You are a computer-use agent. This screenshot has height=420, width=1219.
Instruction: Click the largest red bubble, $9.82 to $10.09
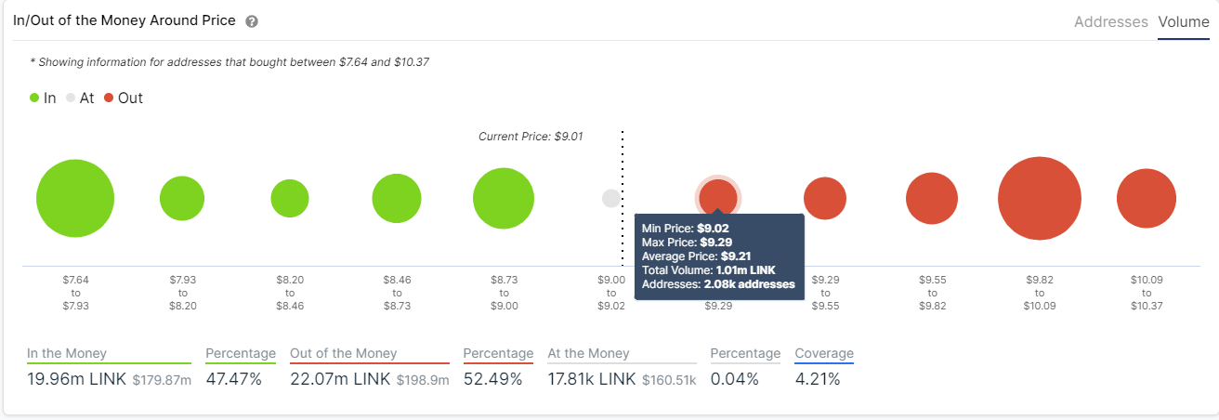(x=1040, y=199)
